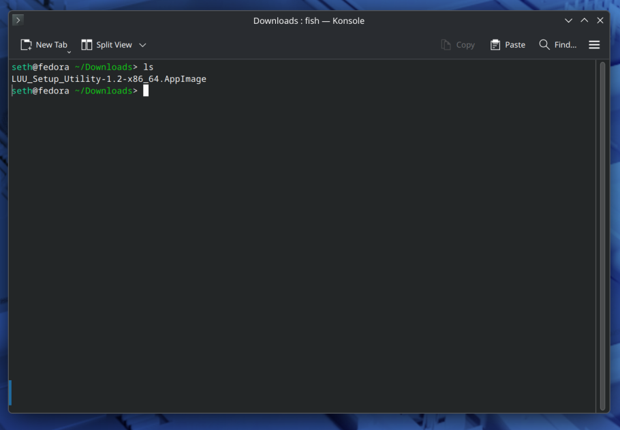Close the Konsole window
The height and width of the screenshot is (430, 620).
click(x=600, y=20)
